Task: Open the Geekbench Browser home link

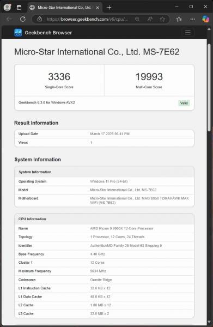Action: point(48,33)
